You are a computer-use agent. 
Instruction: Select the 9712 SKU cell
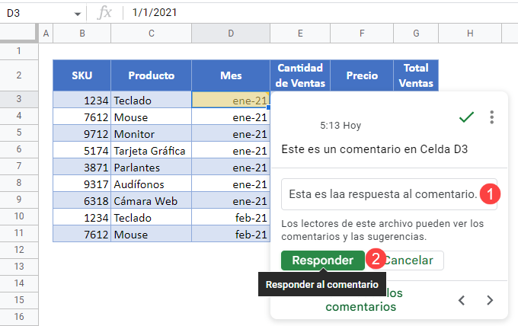pos(82,133)
